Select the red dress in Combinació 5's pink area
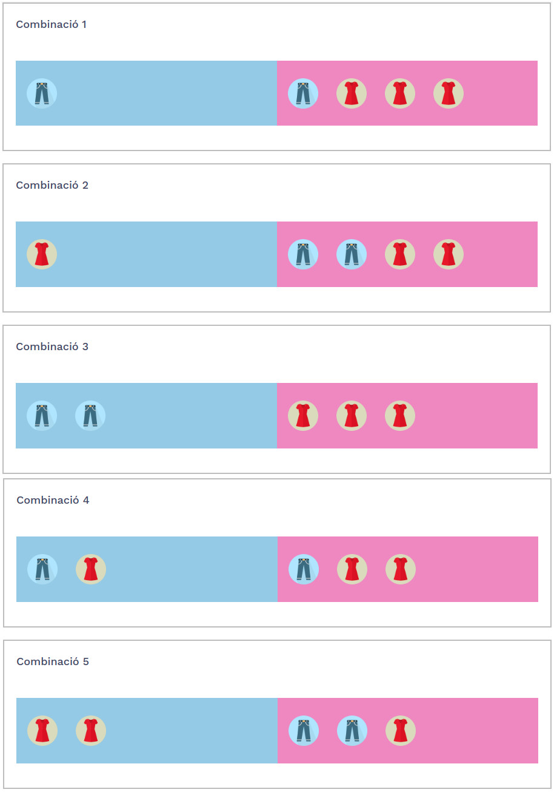Screen dimensions: 554x795 [x=401, y=731]
